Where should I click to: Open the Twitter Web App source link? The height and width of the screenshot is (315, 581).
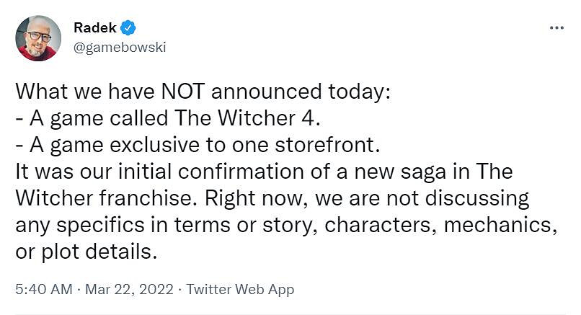coord(240,289)
